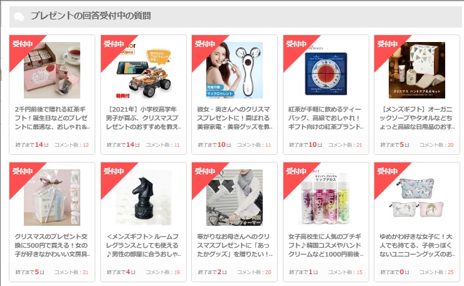Open 女子高校生に人気のプチギフト question link
Viewport: 464px width, 286px height.
(326, 245)
